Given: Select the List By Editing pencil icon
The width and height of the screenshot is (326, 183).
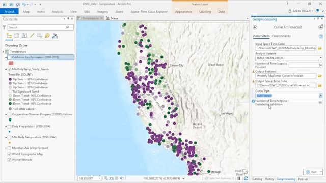Looking at the screenshot, I should point(32,35).
